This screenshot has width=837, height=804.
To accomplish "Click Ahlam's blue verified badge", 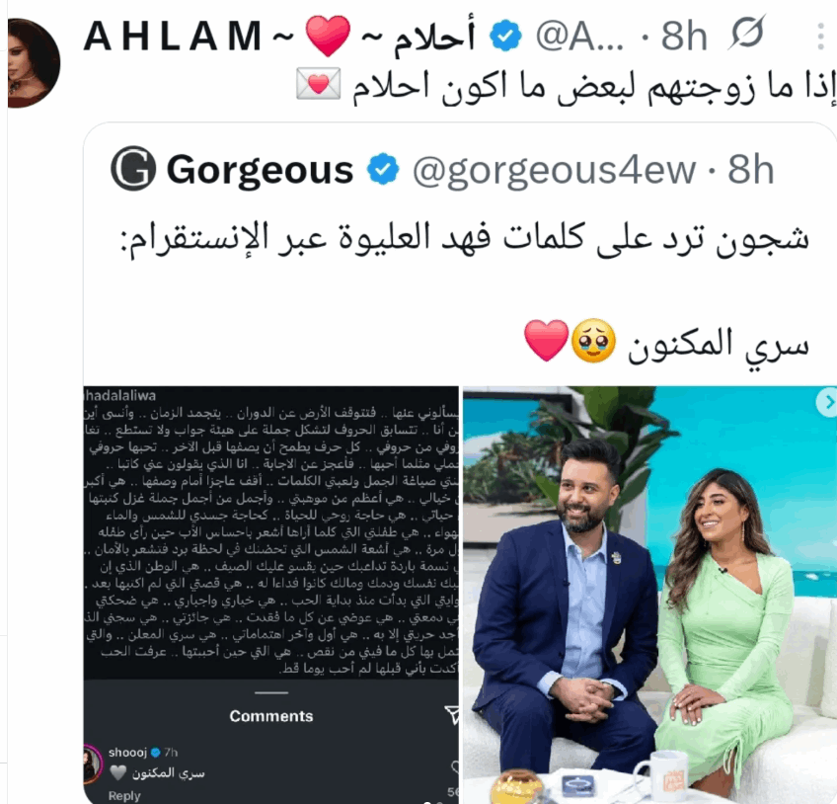I will (505, 36).
